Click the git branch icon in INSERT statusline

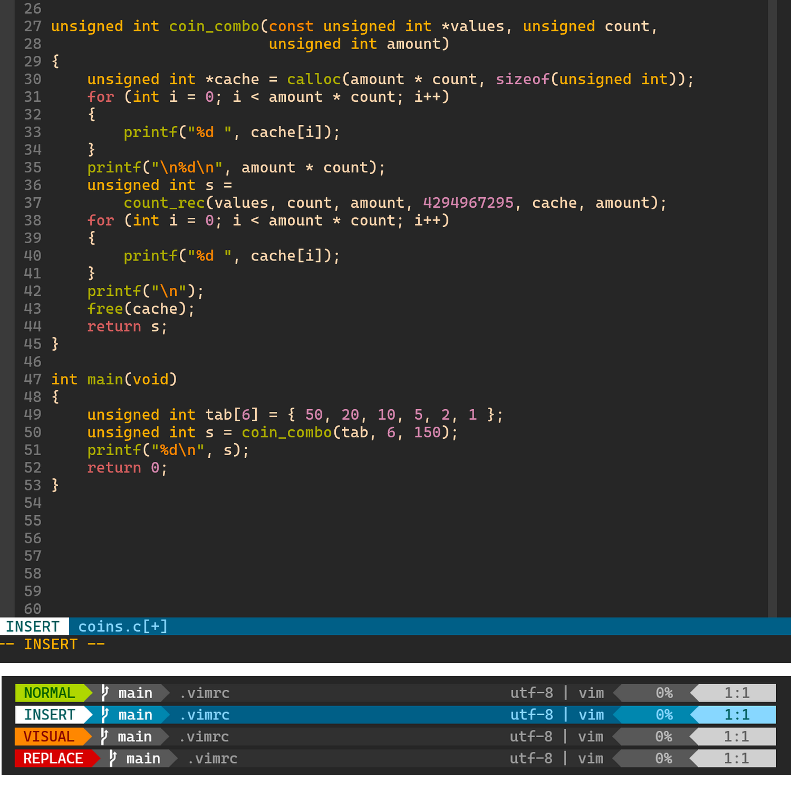(105, 715)
